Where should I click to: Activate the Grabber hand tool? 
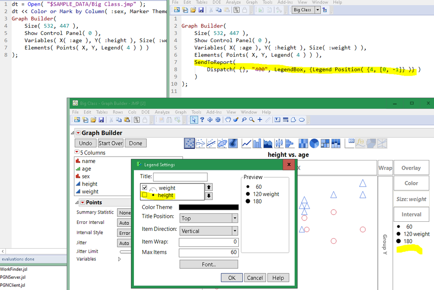[227, 120]
